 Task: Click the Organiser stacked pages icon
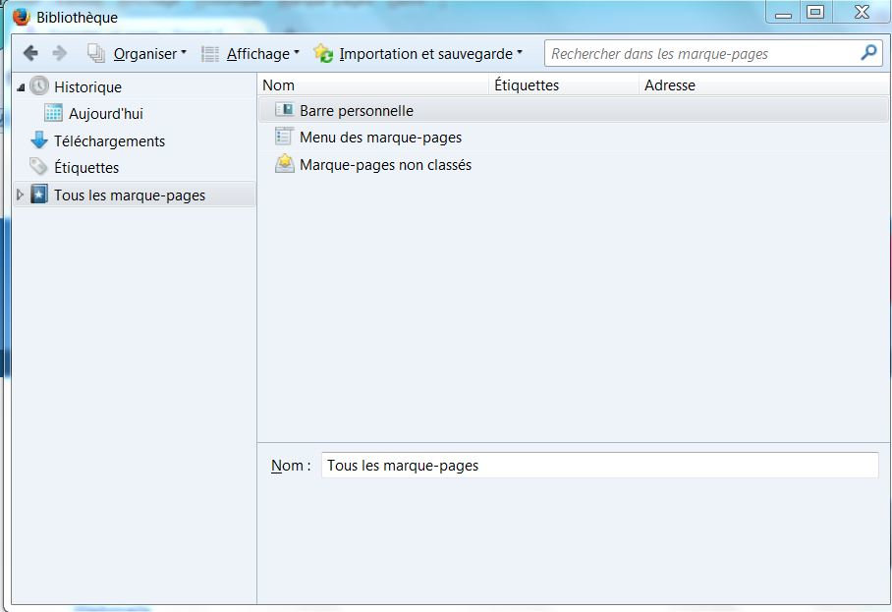coord(95,53)
